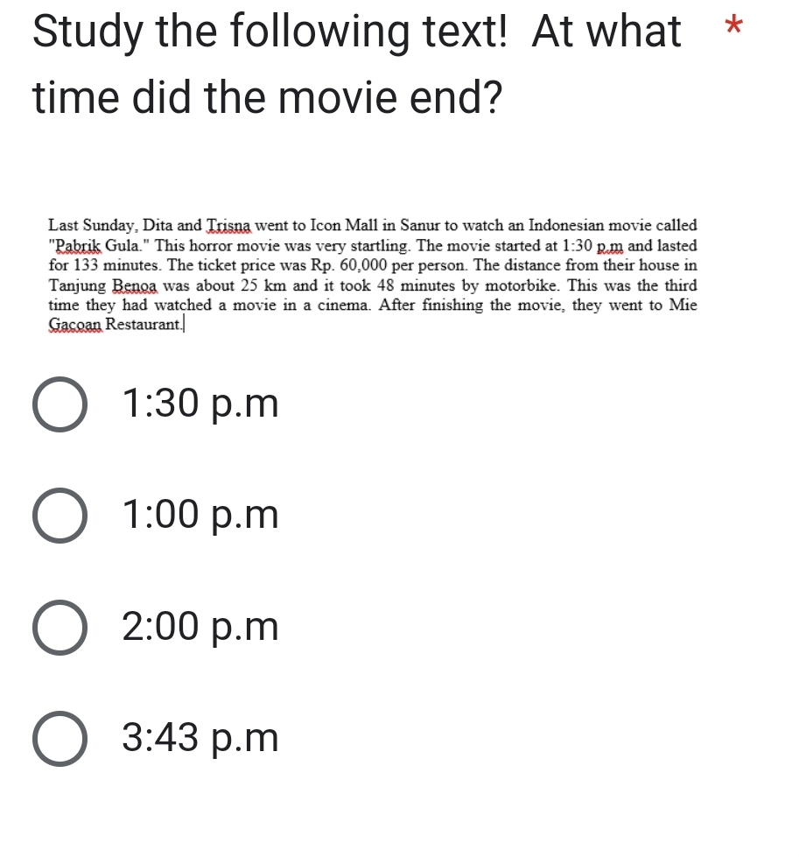Click the underlined word 'Trisna' in passage
This screenshot has width=799, height=857.
pyautogui.click(x=228, y=226)
